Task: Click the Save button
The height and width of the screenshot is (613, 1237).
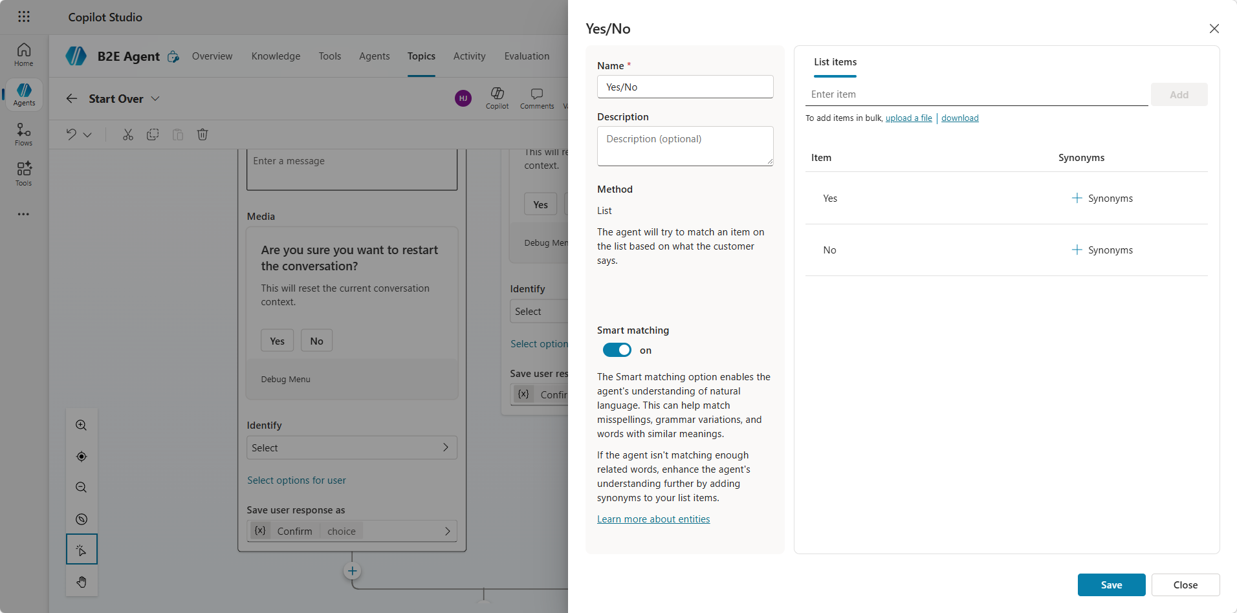Action: (1111, 585)
